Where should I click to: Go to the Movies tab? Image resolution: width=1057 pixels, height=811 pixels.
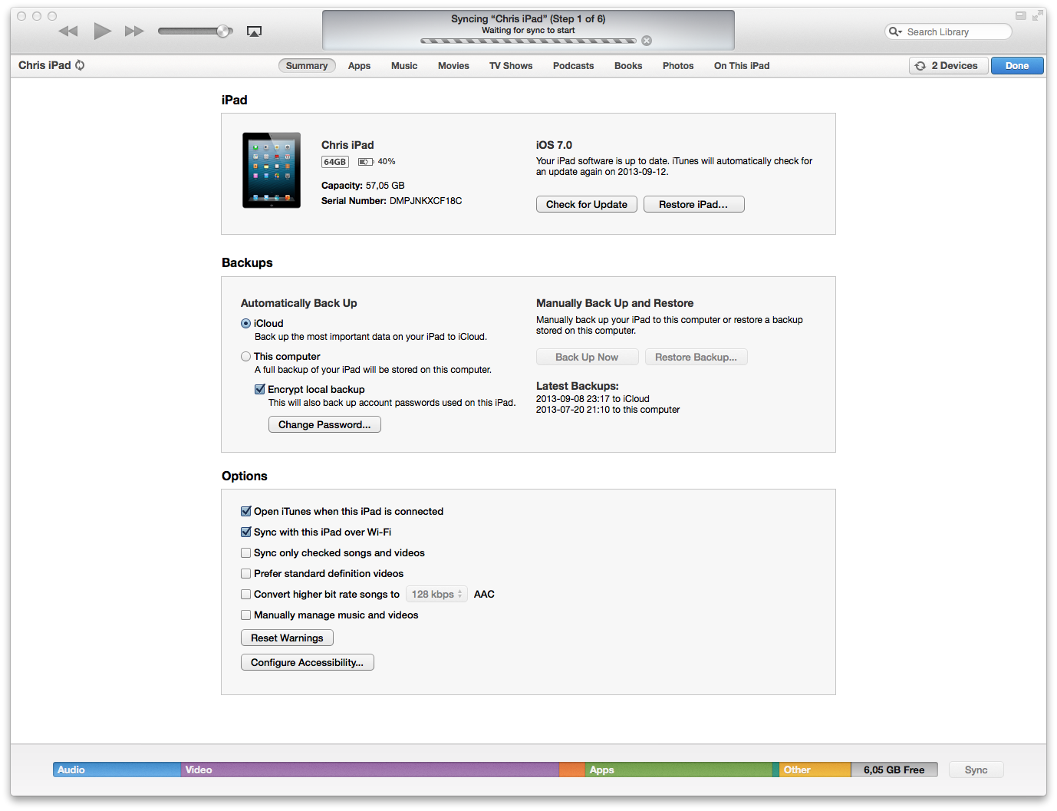pyautogui.click(x=453, y=66)
